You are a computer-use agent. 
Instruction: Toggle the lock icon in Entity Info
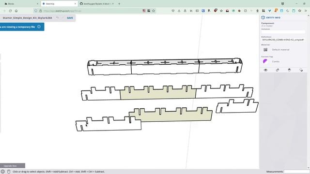pyautogui.click(x=278, y=70)
